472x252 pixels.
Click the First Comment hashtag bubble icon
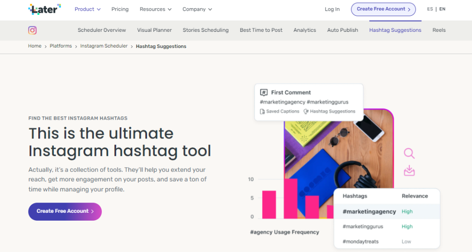pos(264,93)
